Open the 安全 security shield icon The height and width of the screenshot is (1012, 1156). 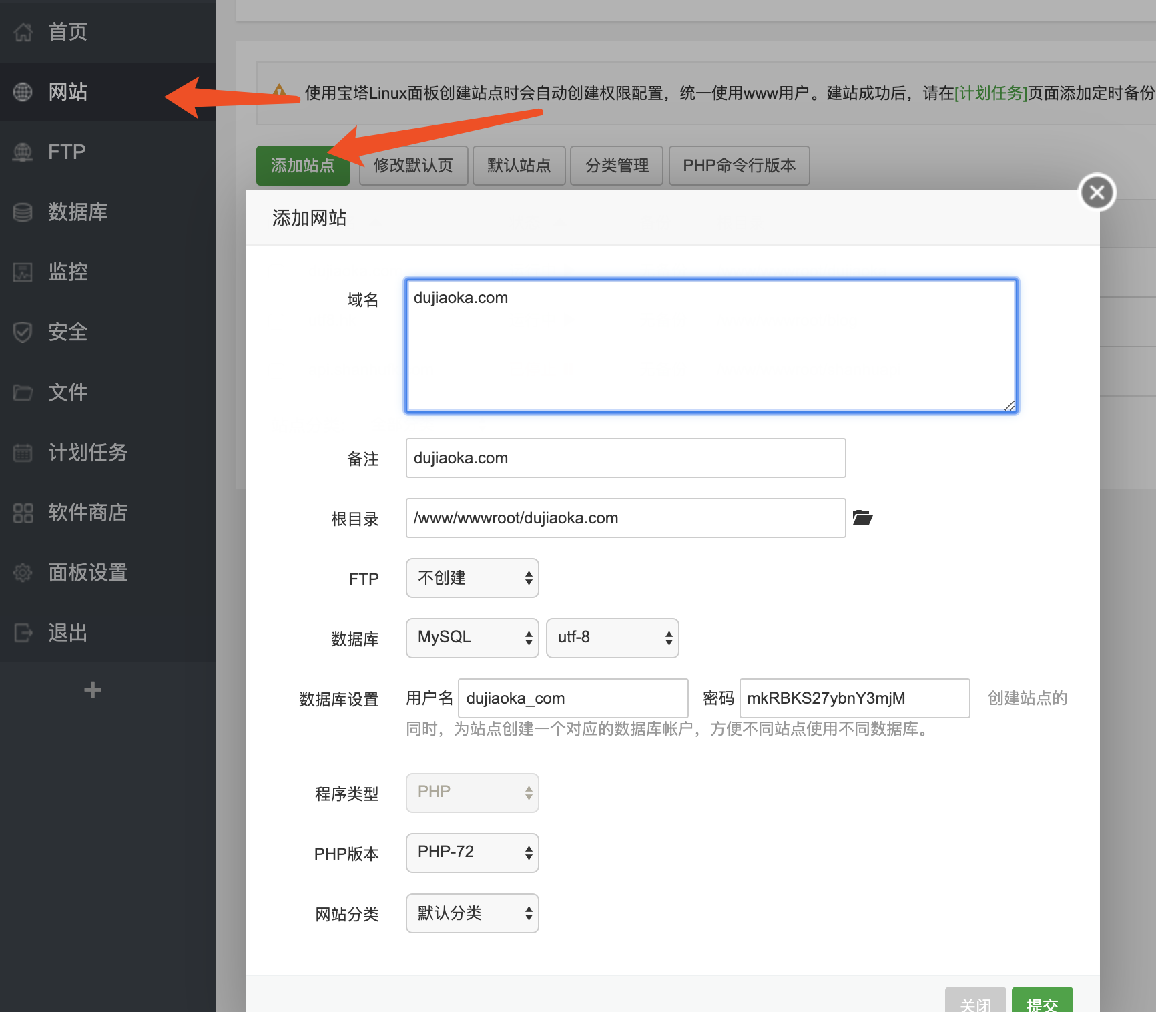23,332
